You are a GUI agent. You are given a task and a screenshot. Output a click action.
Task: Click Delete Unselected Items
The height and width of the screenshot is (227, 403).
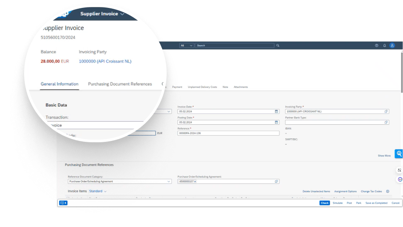point(316,191)
